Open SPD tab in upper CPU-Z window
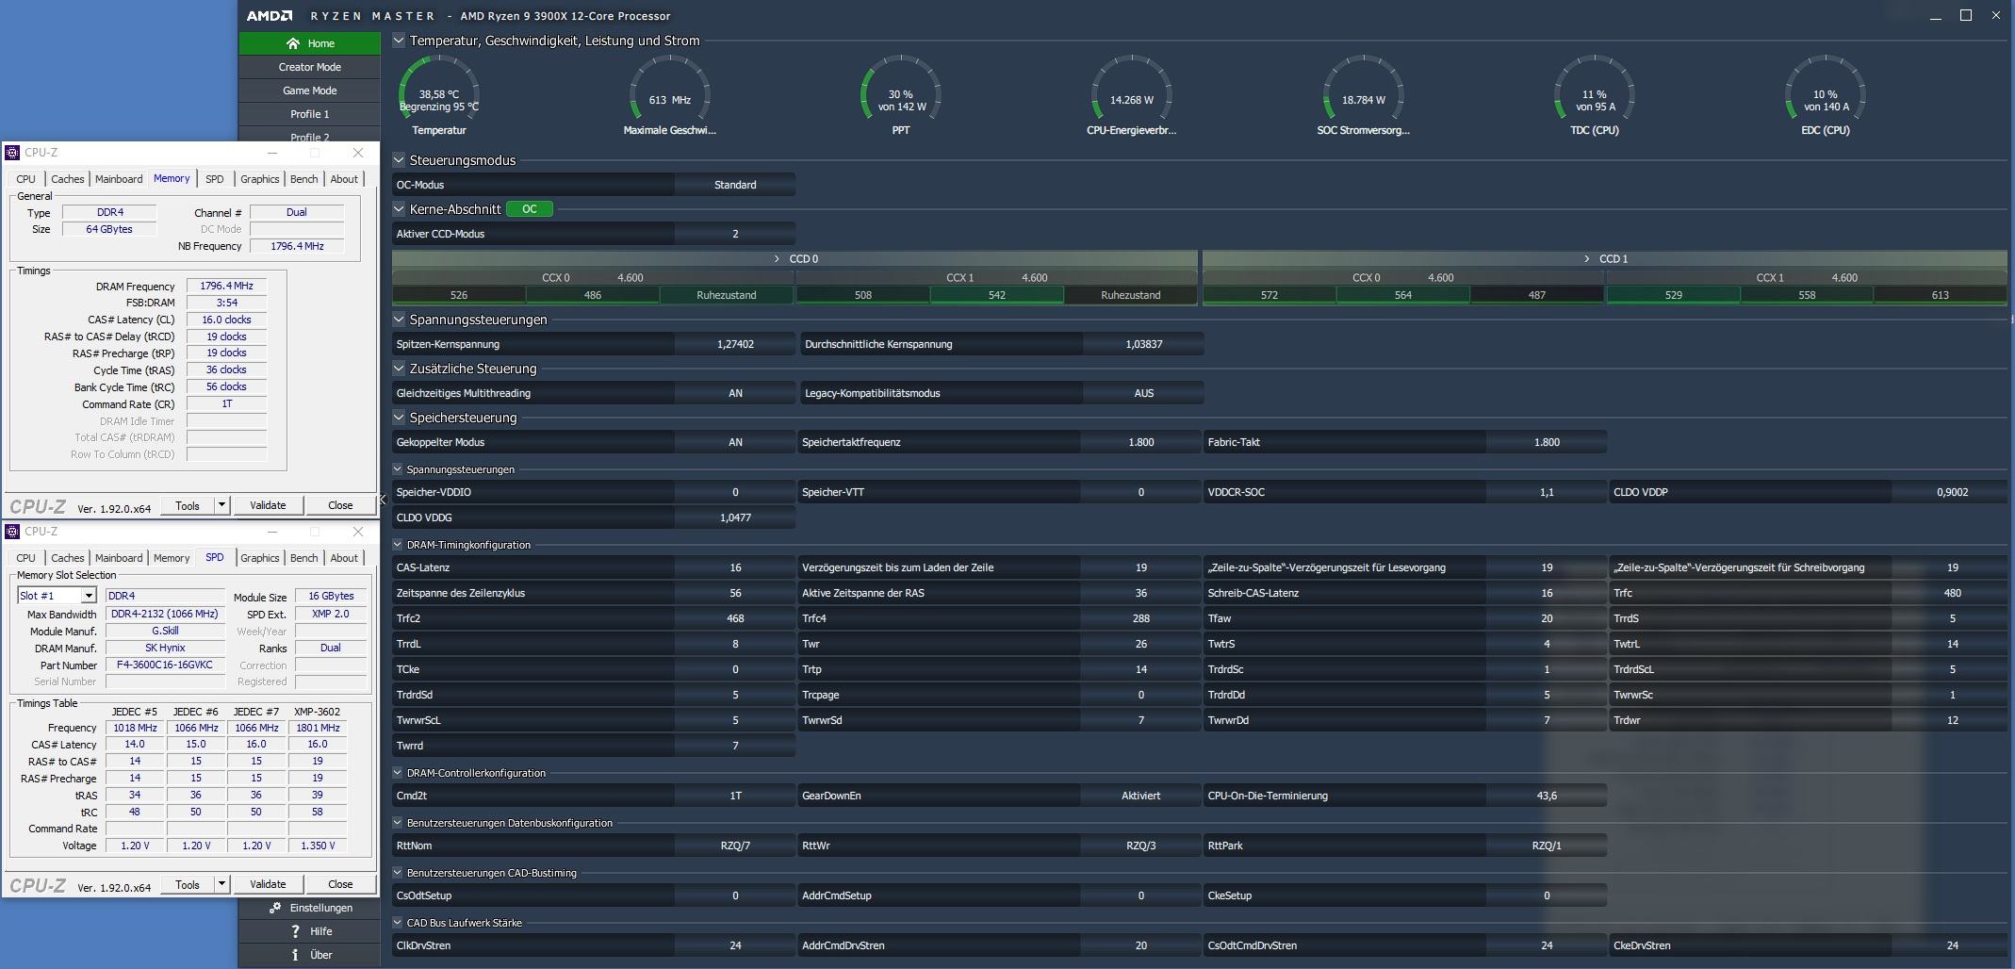Viewport: 2015px width, 969px height. pyautogui.click(x=215, y=179)
